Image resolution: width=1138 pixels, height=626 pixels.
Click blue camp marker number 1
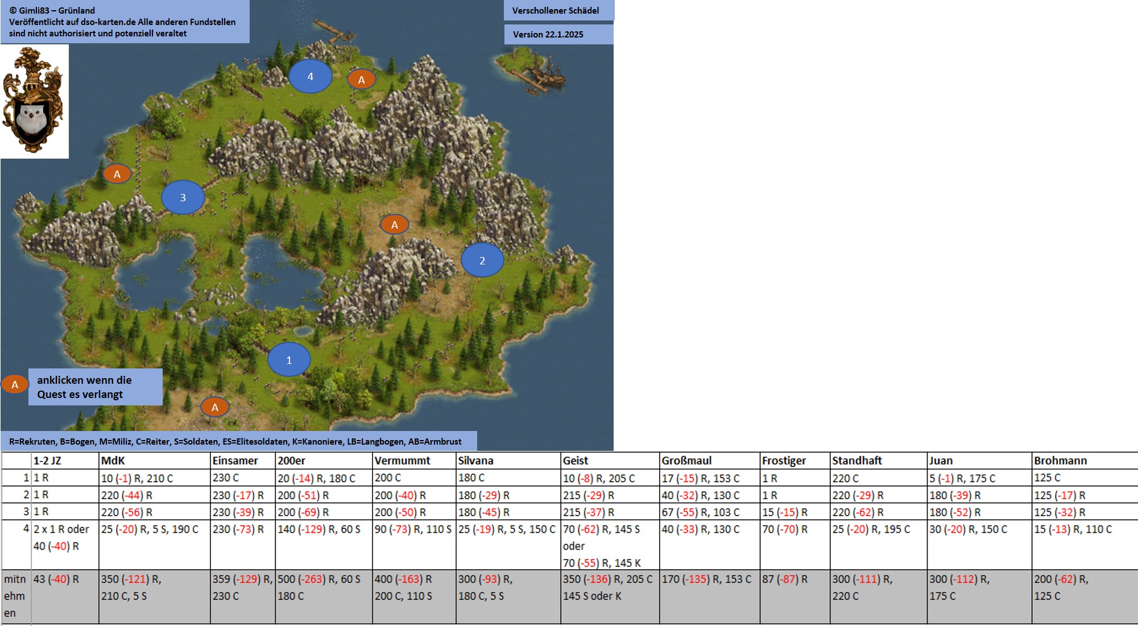289,360
